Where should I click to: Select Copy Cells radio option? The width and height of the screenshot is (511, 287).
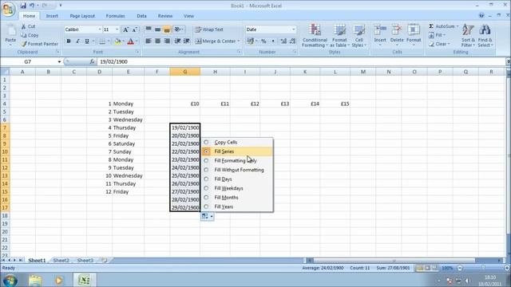click(x=206, y=142)
